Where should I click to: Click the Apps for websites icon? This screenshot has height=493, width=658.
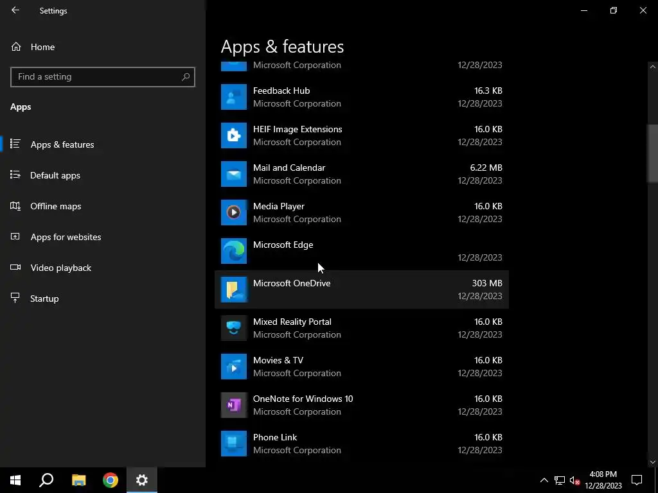tap(15, 236)
